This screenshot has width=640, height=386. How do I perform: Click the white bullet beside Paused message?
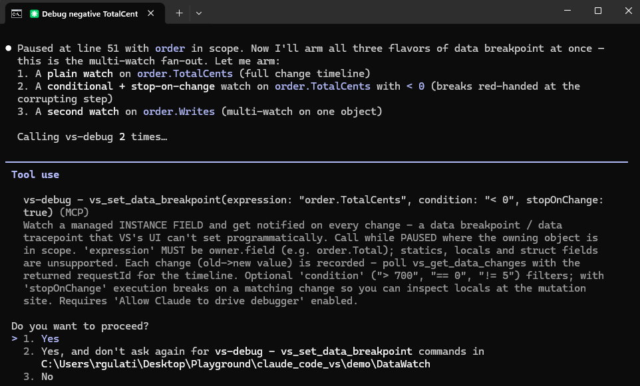tap(9, 48)
